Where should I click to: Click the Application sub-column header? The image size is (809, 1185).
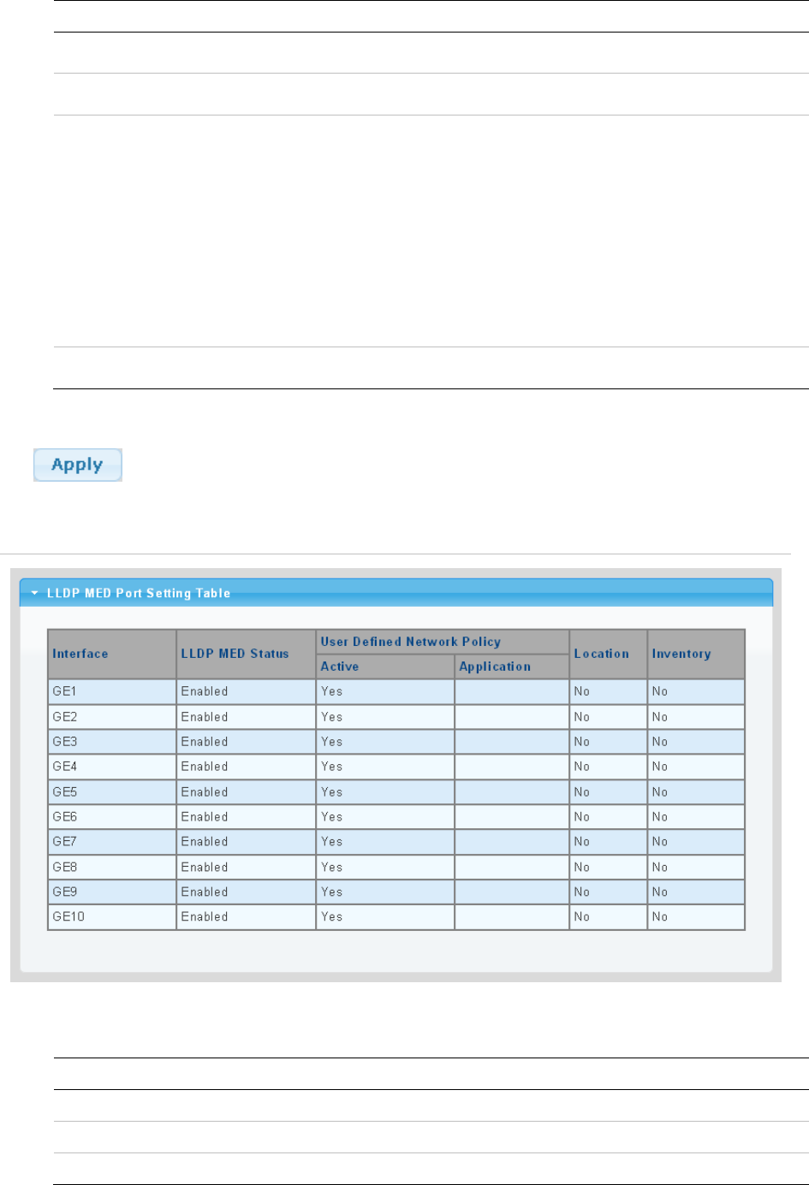(x=512, y=667)
